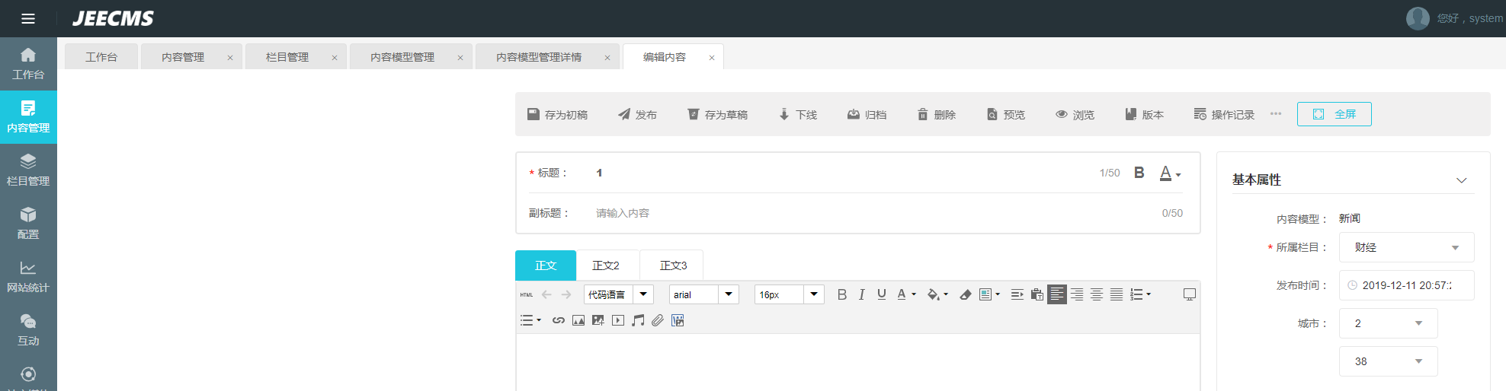Viewport: 1506px width, 391px height.
Task: Open the 互动 sidebar item
Action: (x=28, y=330)
